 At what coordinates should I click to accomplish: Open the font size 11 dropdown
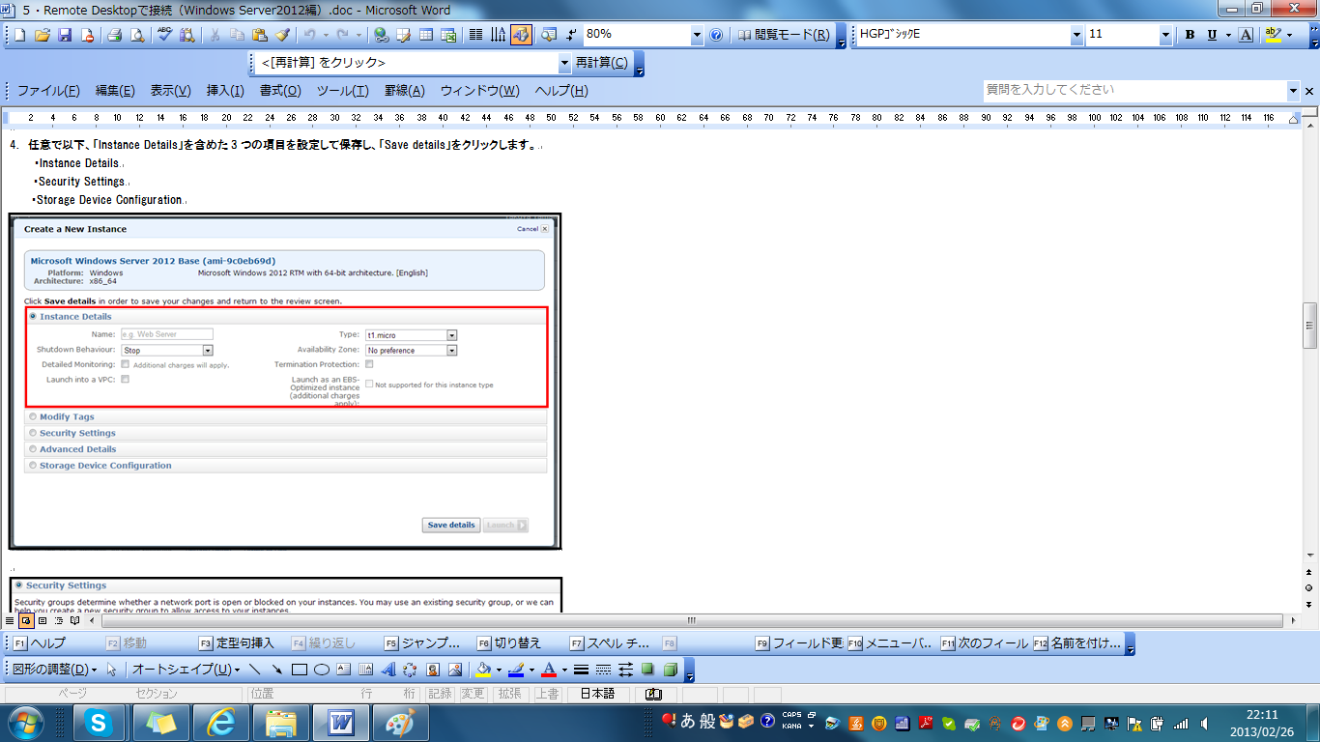click(1165, 35)
